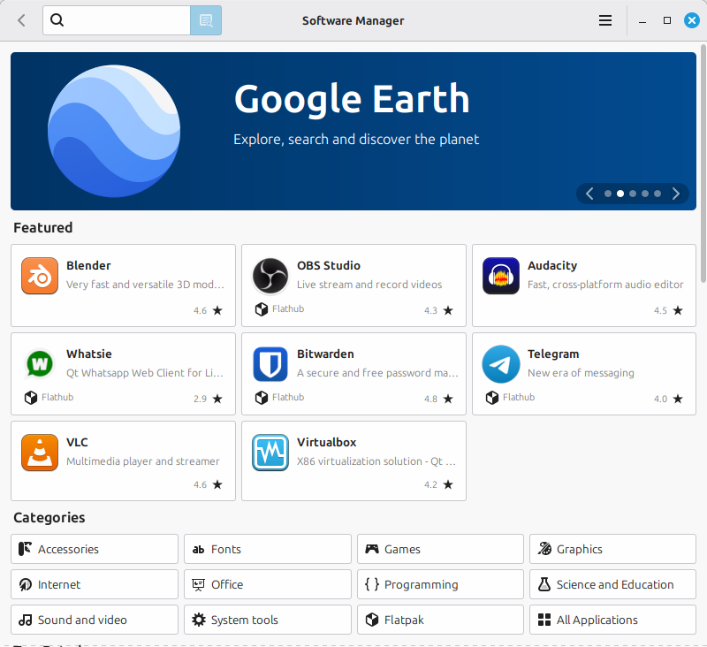Click the Telegram paper plane icon
Image resolution: width=707 pixels, height=647 pixels.
coord(500,364)
